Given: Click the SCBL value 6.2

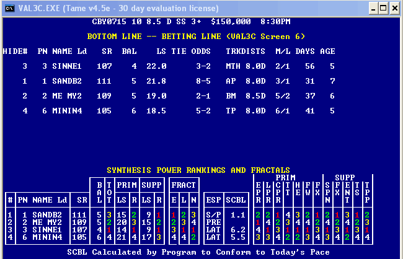Looking at the screenshot, I should click(x=238, y=230).
